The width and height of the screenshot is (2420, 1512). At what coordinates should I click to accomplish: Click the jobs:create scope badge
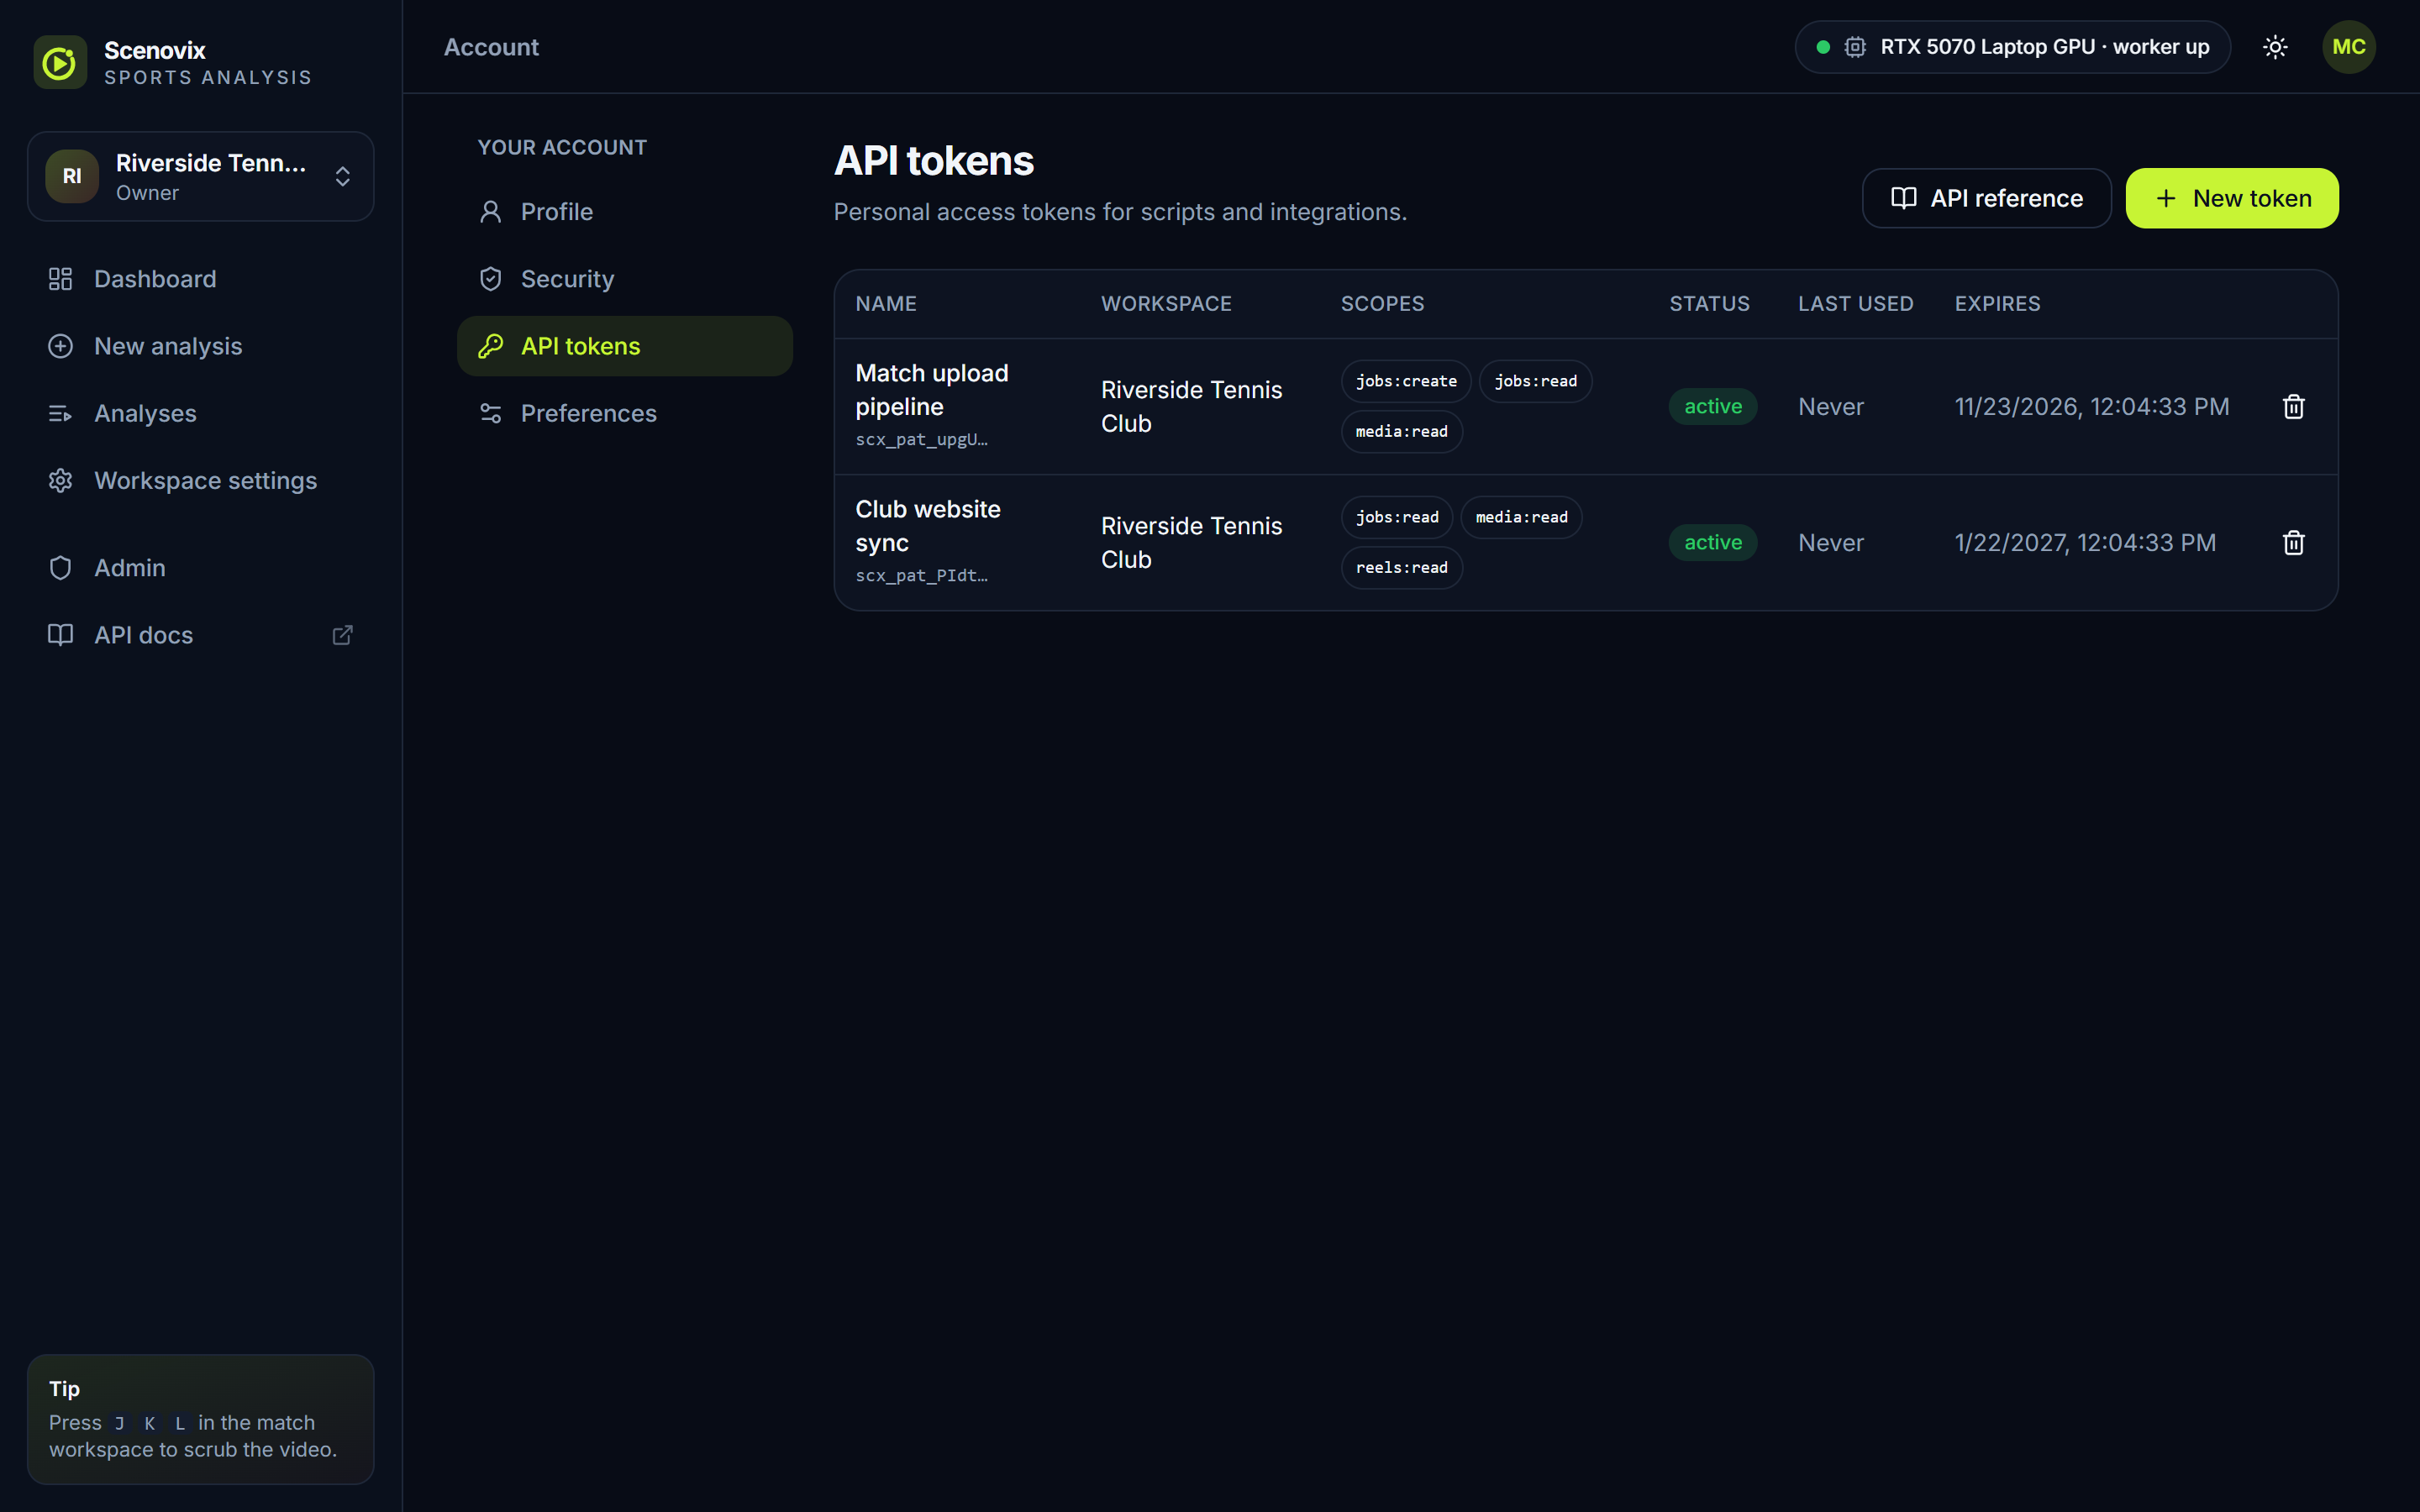point(1406,381)
